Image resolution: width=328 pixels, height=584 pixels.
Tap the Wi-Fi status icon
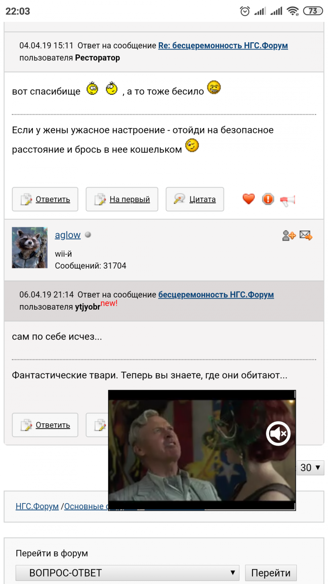293,11
